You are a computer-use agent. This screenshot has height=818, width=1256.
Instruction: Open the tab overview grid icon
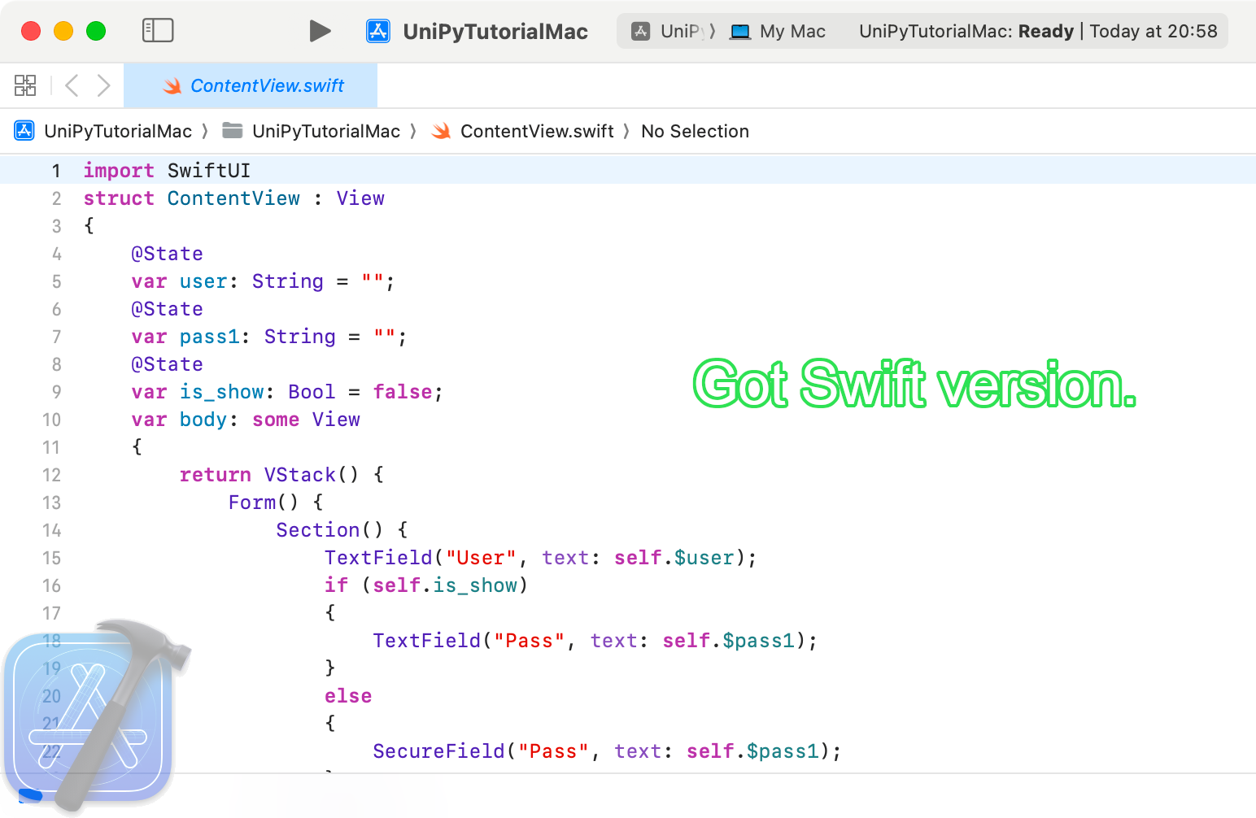25,85
